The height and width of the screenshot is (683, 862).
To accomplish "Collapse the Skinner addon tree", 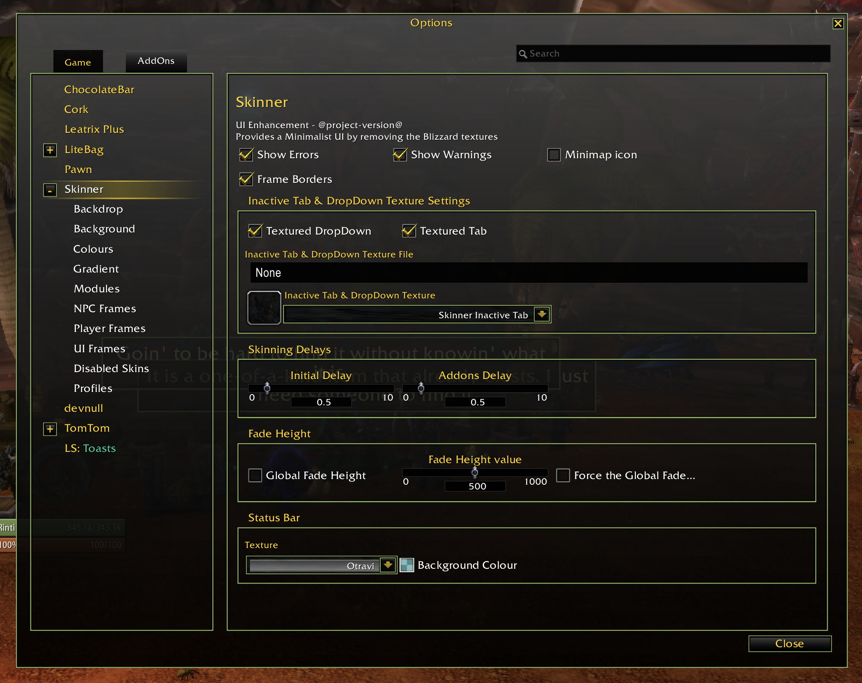I will pyautogui.click(x=50, y=190).
